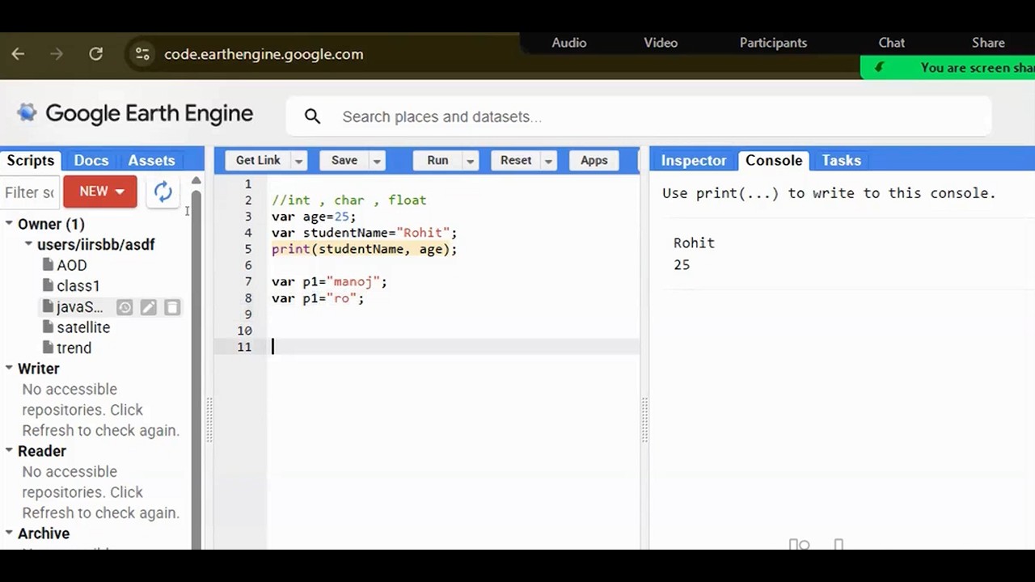Image resolution: width=1035 pixels, height=582 pixels.
Task: Collapse the Owner (1) section
Action: tap(9, 224)
